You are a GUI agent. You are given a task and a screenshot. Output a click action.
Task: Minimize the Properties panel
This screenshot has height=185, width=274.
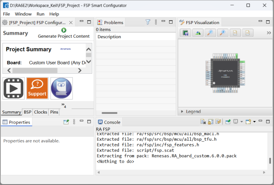pos(82,121)
